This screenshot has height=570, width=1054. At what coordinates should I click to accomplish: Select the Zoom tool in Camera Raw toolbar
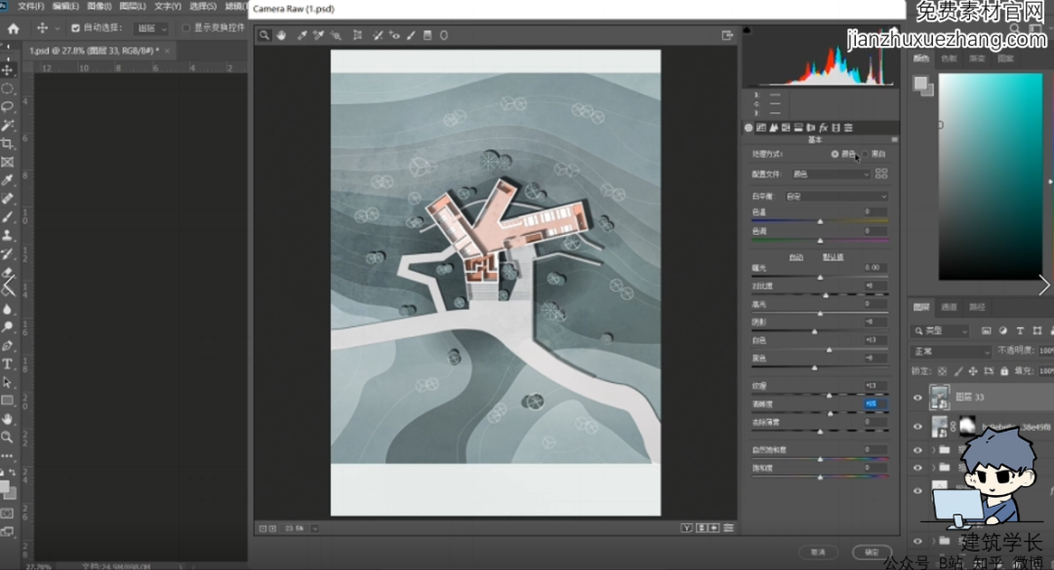pyautogui.click(x=264, y=35)
